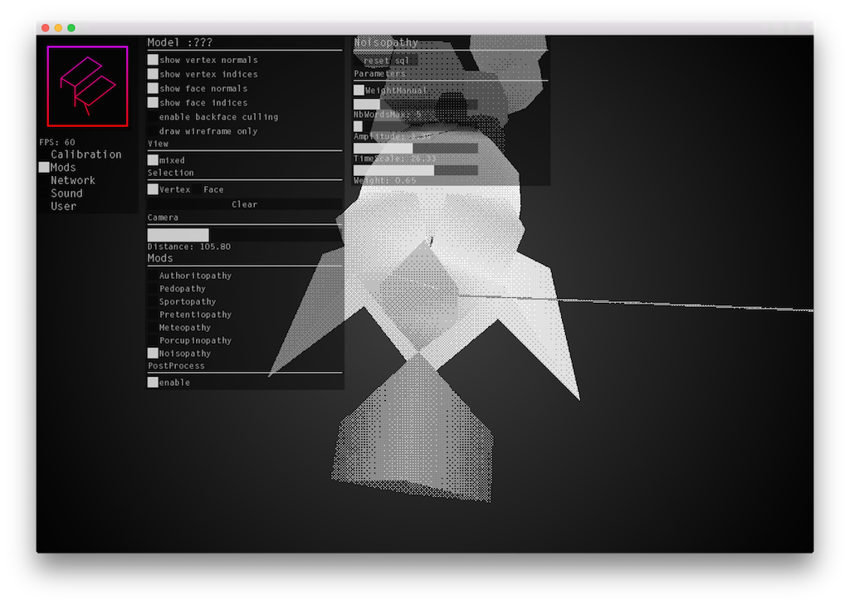
Task: Enable "show vertex indices"
Action: coord(153,74)
